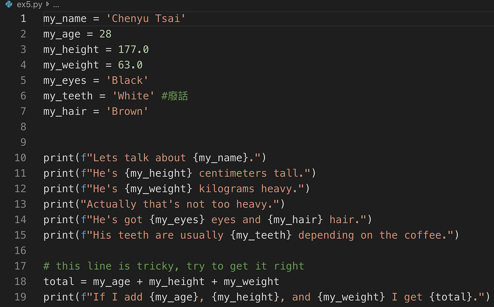Click the #廢話 comment on line 6
494x307 pixels.
pos(175,95)
